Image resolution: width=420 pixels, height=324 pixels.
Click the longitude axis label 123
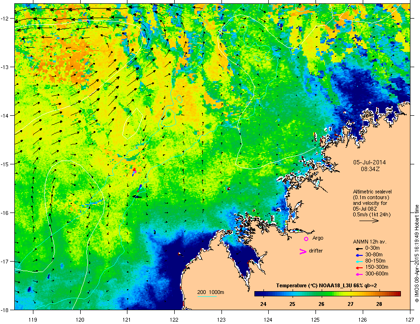coord(221,319)
